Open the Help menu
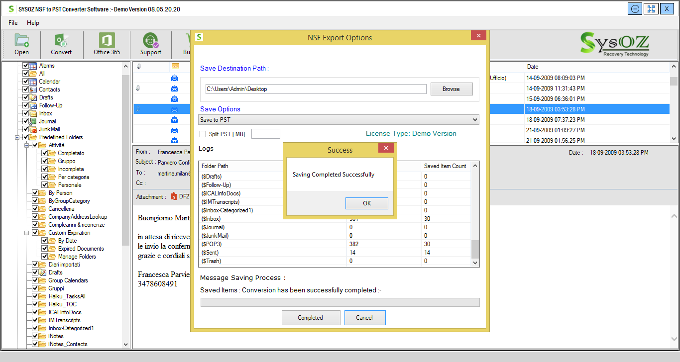The height and width of the screenshot is (362, 680). (x=33, y=23)
